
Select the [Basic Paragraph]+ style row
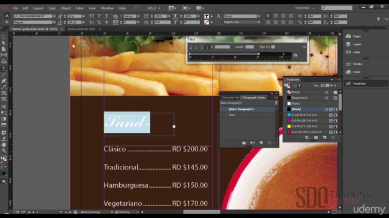248,109
